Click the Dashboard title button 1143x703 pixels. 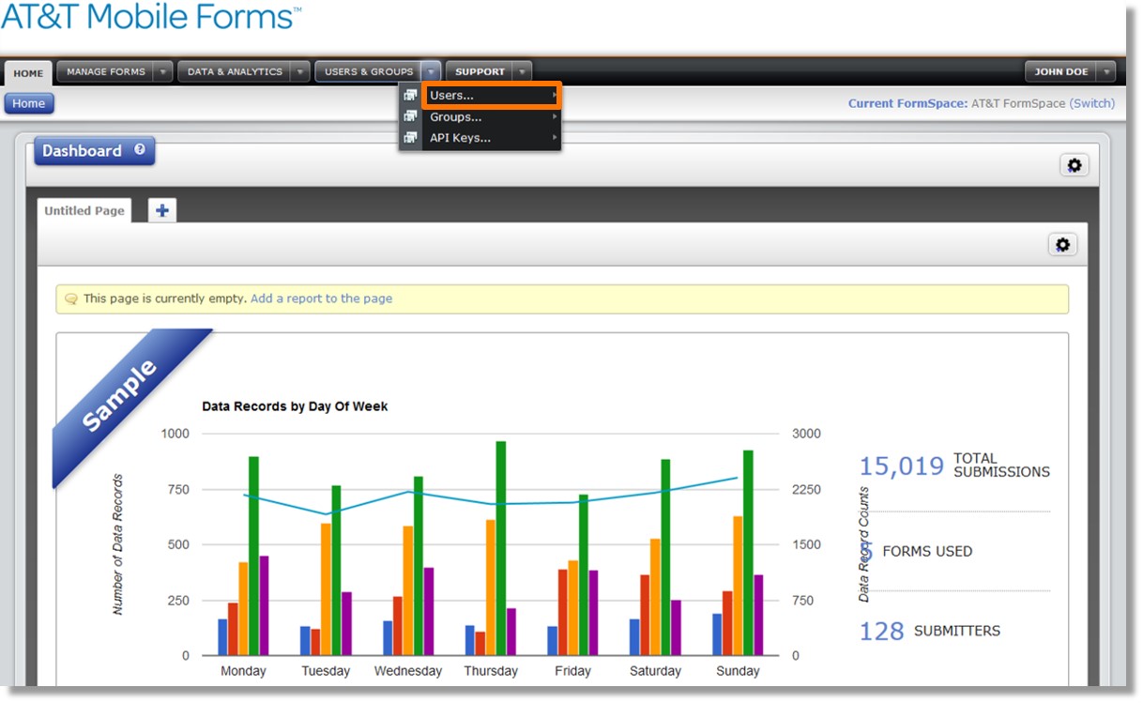[94, 151]
